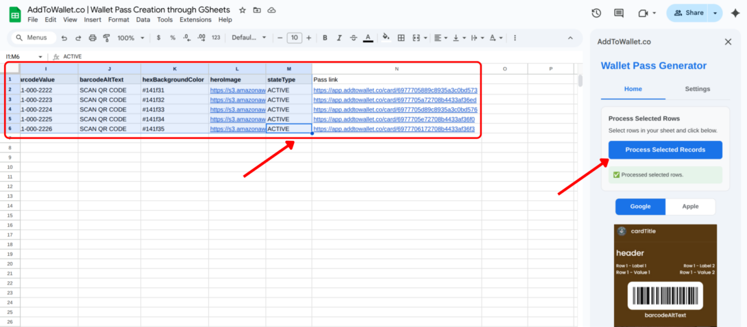Increase decimal places
Viewport: 747px width, 327px height.
(201, 38)
